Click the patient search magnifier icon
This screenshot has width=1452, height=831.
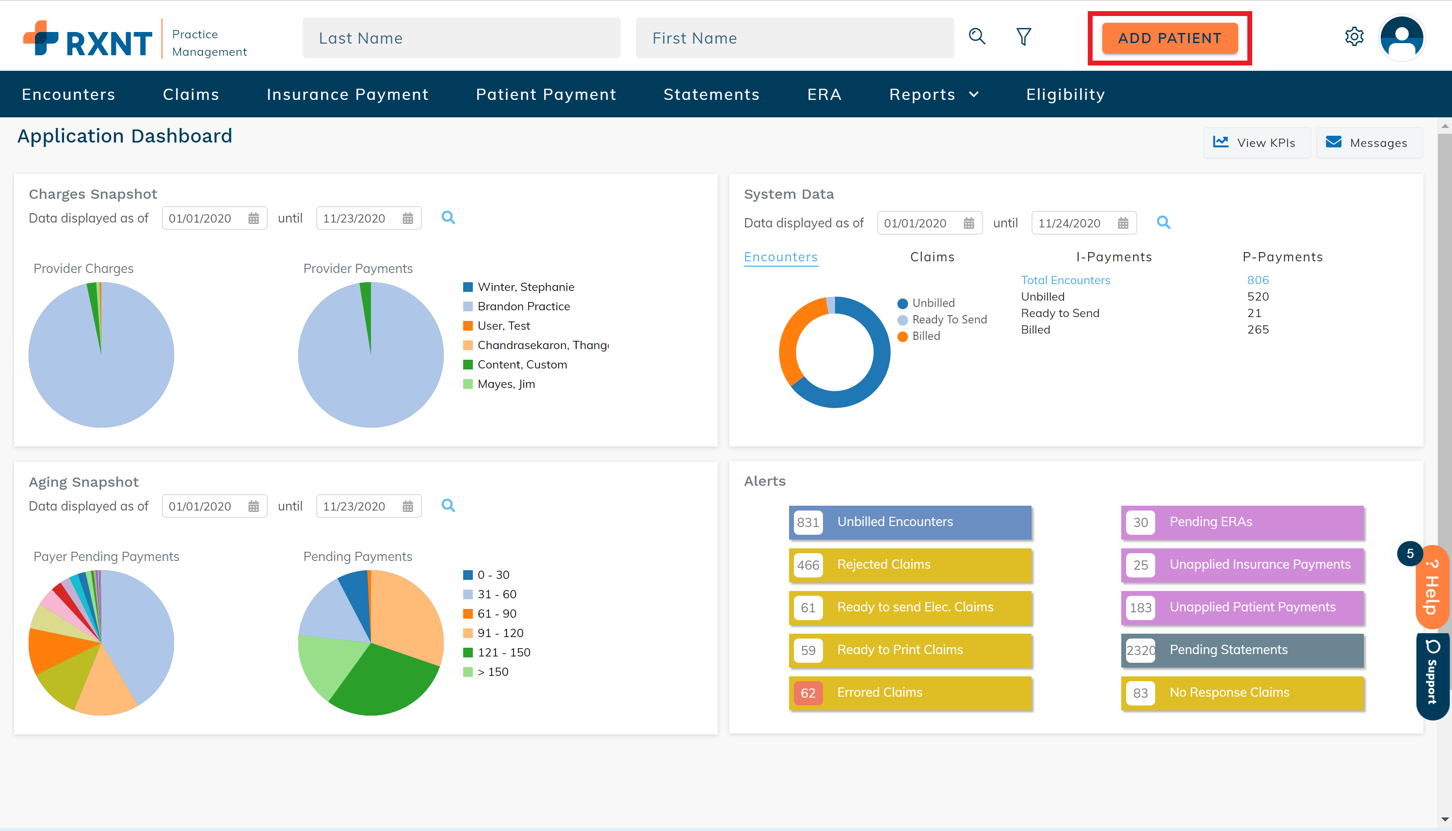point(977,36)
